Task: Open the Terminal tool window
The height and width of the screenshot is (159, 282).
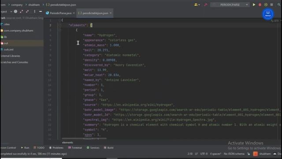Action: pyautogui.click(x=75, y=148)
